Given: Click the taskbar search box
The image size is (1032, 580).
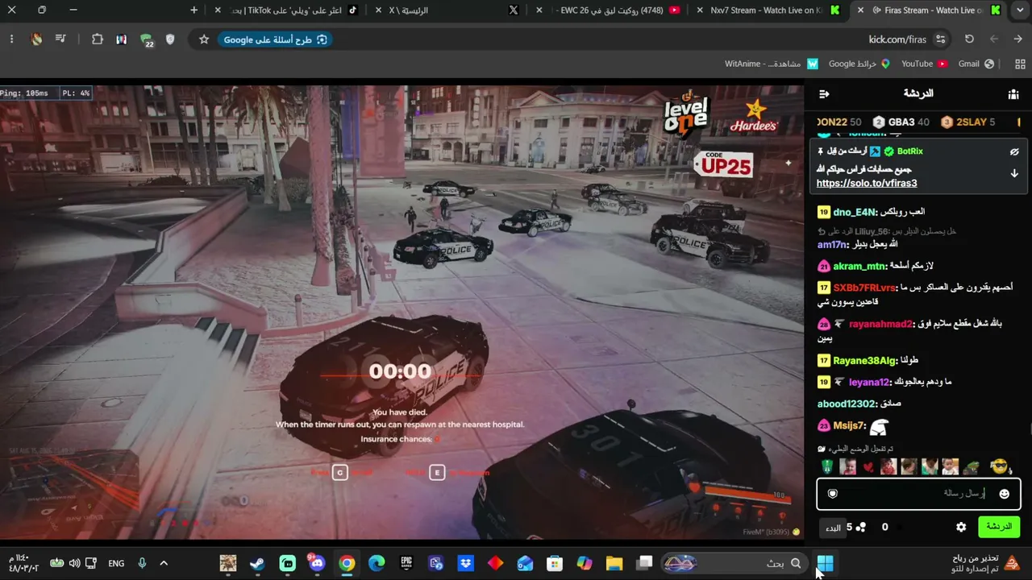Looking at the screenshot, I should [734, 563].
